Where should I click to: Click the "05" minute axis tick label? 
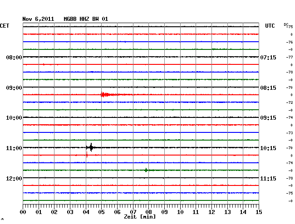pos(101,212)
